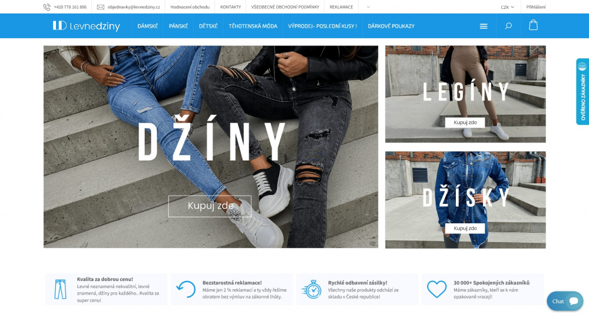The height and width of the screenshot is (321, 589).
Task: Open the TĚHOTENSKÁ MÓDA menu category
Action: pyautogui.click(x=253, y=27)
